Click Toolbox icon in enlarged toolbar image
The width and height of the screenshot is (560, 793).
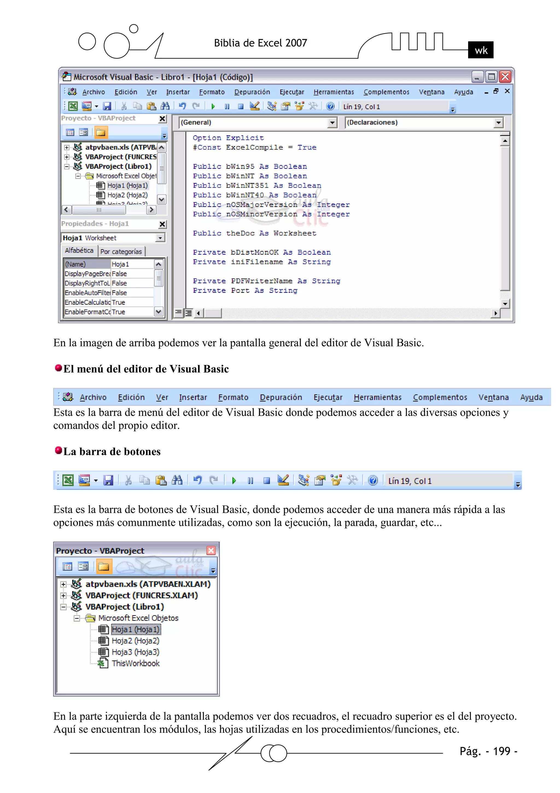(352, 480)
